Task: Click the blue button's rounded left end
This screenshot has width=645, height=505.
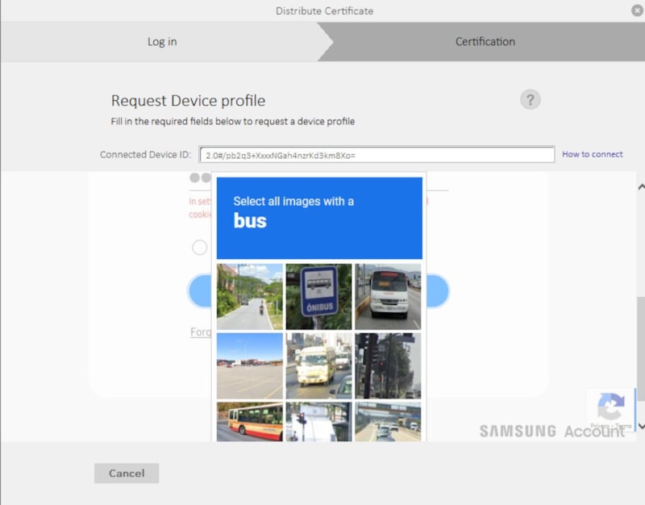Action: click(x=200, y=290)
